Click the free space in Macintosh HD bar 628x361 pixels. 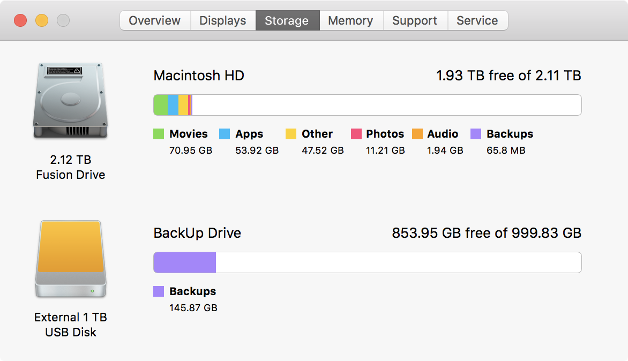(387, 105)
